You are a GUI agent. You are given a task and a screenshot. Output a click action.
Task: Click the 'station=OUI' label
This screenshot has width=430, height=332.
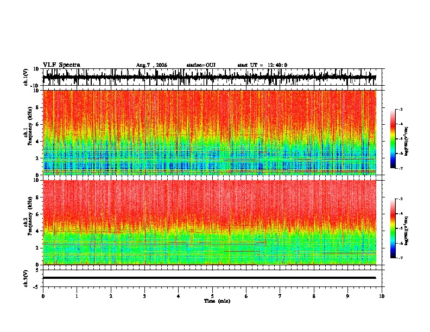coord(201,65)
